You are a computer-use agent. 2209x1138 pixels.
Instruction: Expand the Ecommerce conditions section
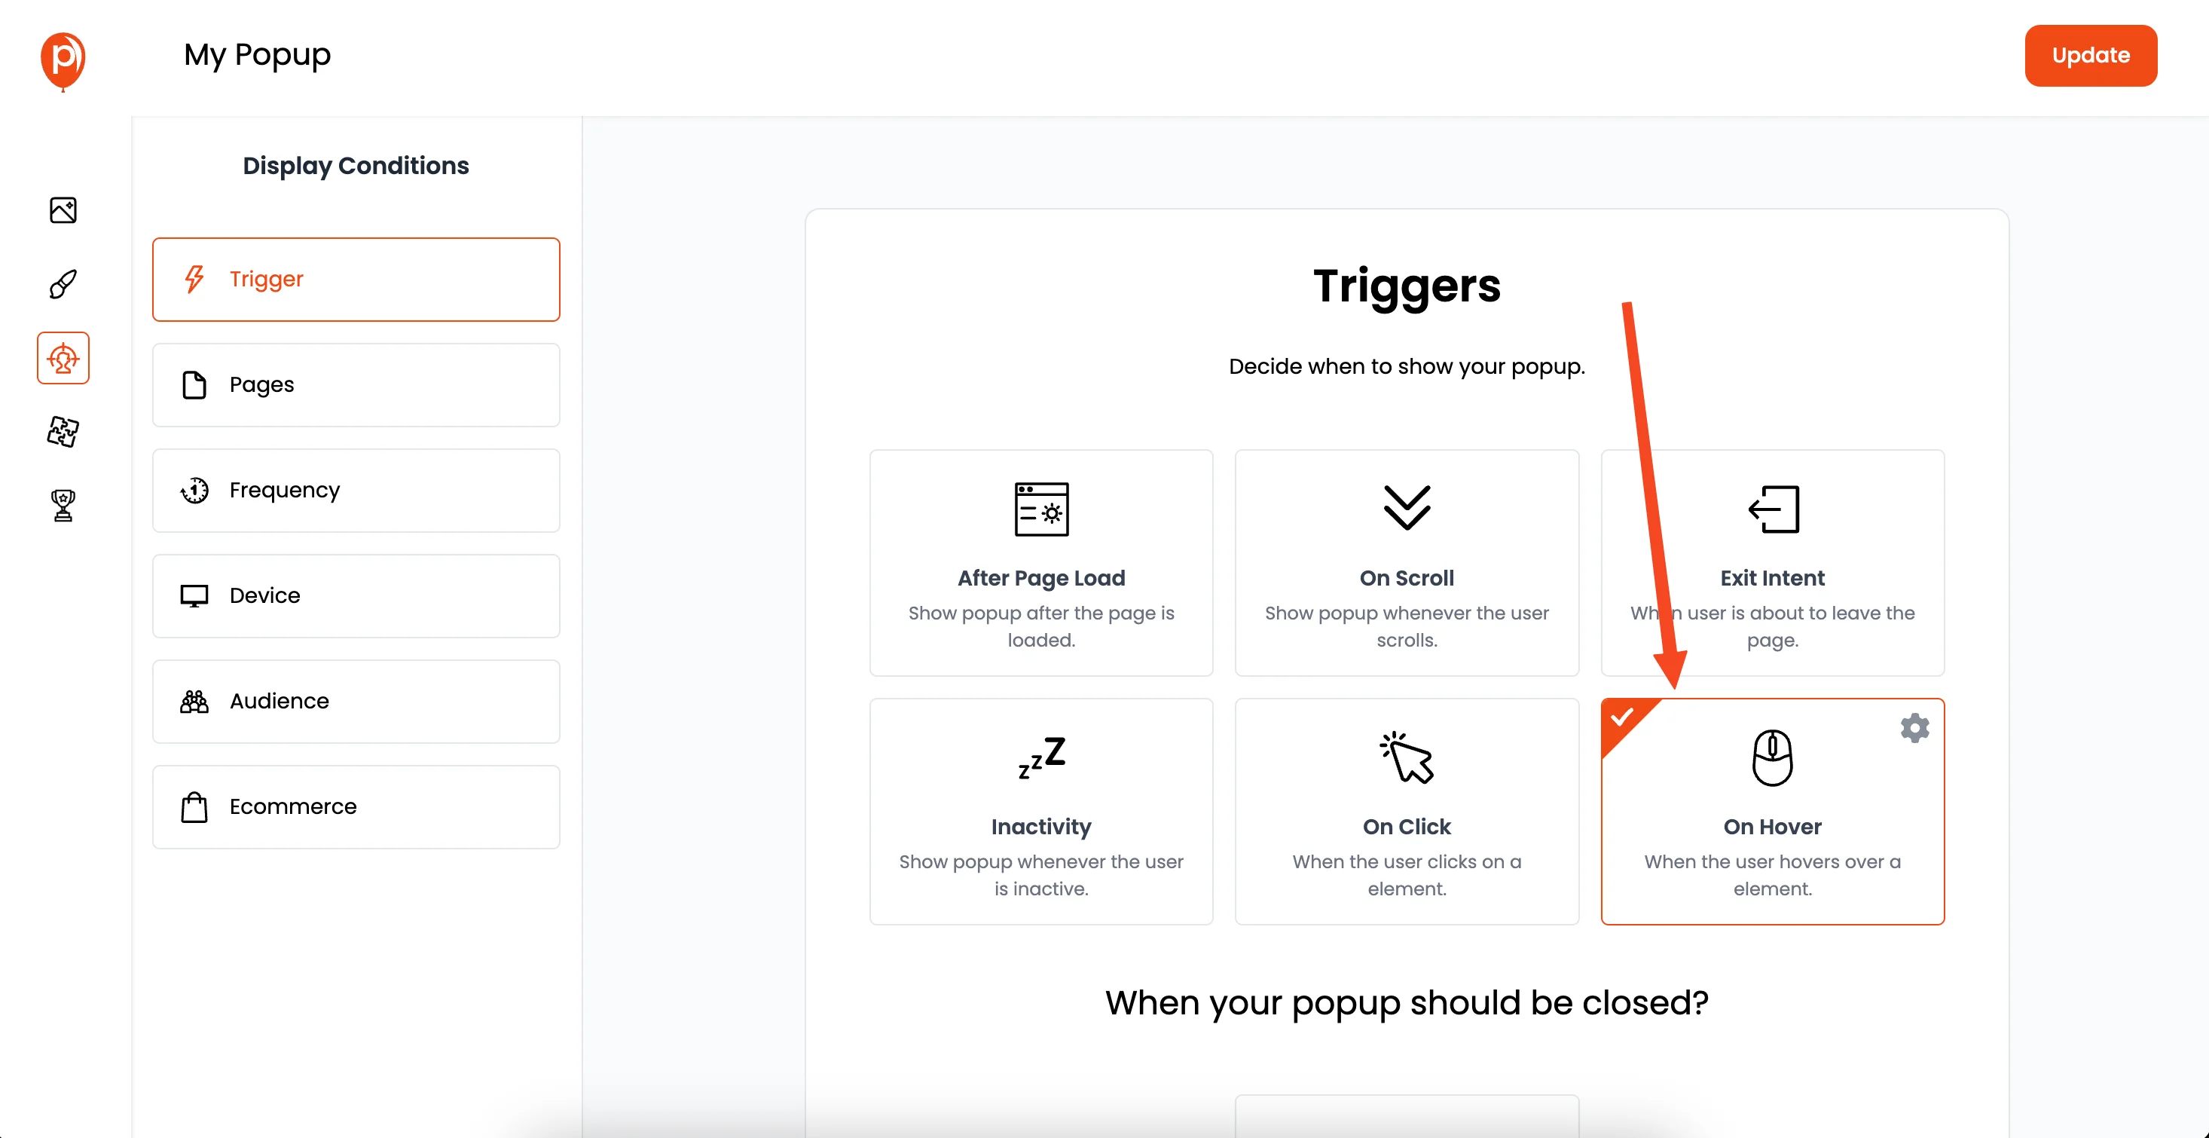357,804
